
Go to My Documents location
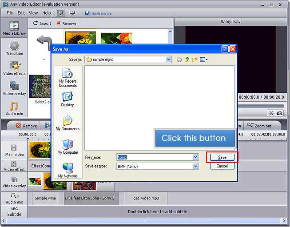tap(68, 123)
